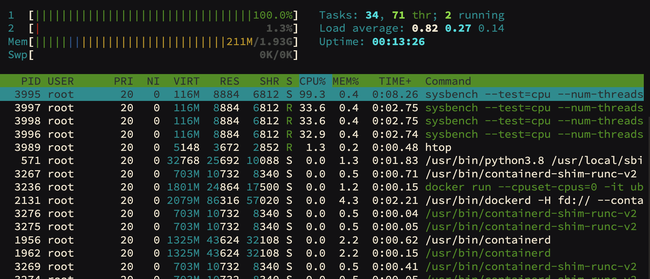Sort by SHR column header
Screen dimensions: 650x279
269,81
